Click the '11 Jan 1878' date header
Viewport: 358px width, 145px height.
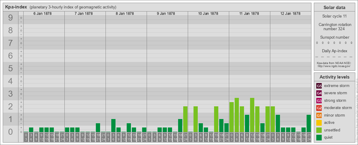point(249,14)
